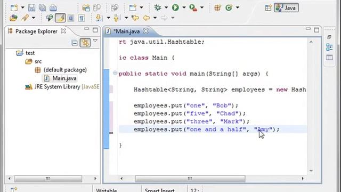Click Package Explorer horizontal scrollbar thumb
Image resolution: width=341 pixels, height=192 pixels.
(48, 179)
